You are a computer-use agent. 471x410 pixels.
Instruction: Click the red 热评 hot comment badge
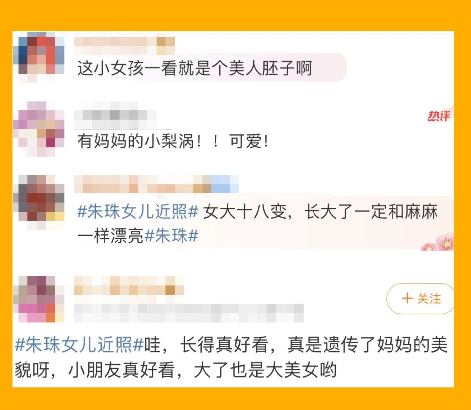click(x=439, y=116)
